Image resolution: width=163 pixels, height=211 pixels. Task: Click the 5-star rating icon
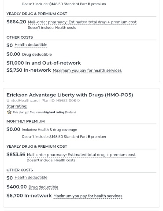tap(9, 112)
